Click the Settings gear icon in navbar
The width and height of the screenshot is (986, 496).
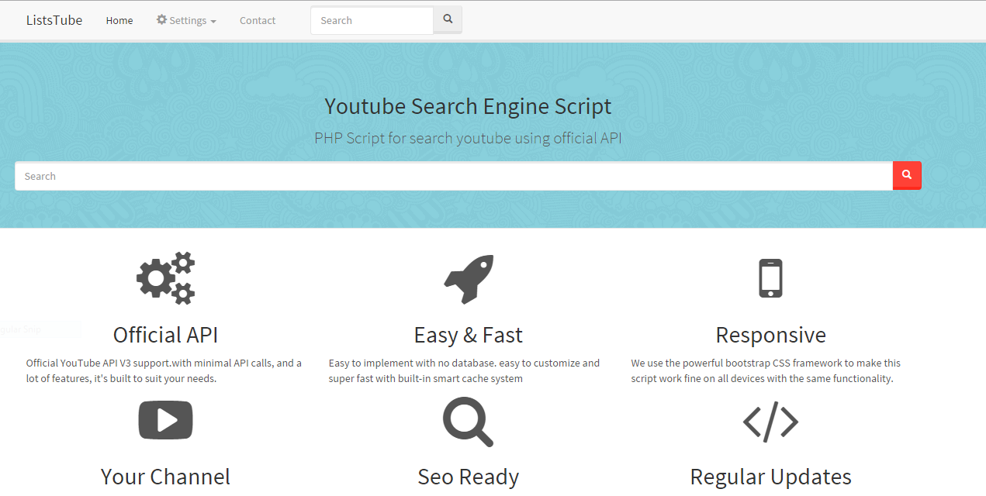161,20
